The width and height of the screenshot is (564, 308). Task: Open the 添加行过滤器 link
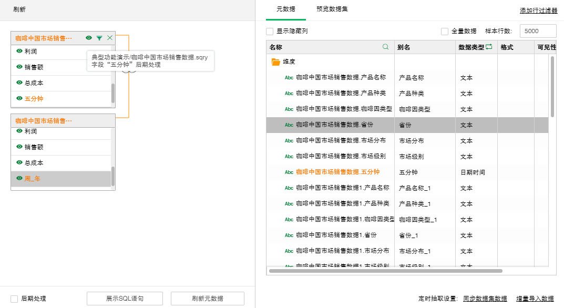538,11
